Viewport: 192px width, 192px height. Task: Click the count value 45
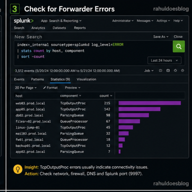pyautogui.click(x=108, y=127)
